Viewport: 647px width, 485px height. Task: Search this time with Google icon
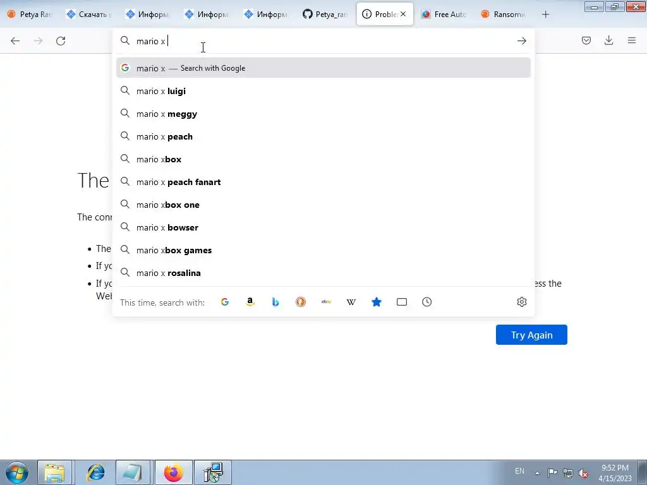click(225, 302)
